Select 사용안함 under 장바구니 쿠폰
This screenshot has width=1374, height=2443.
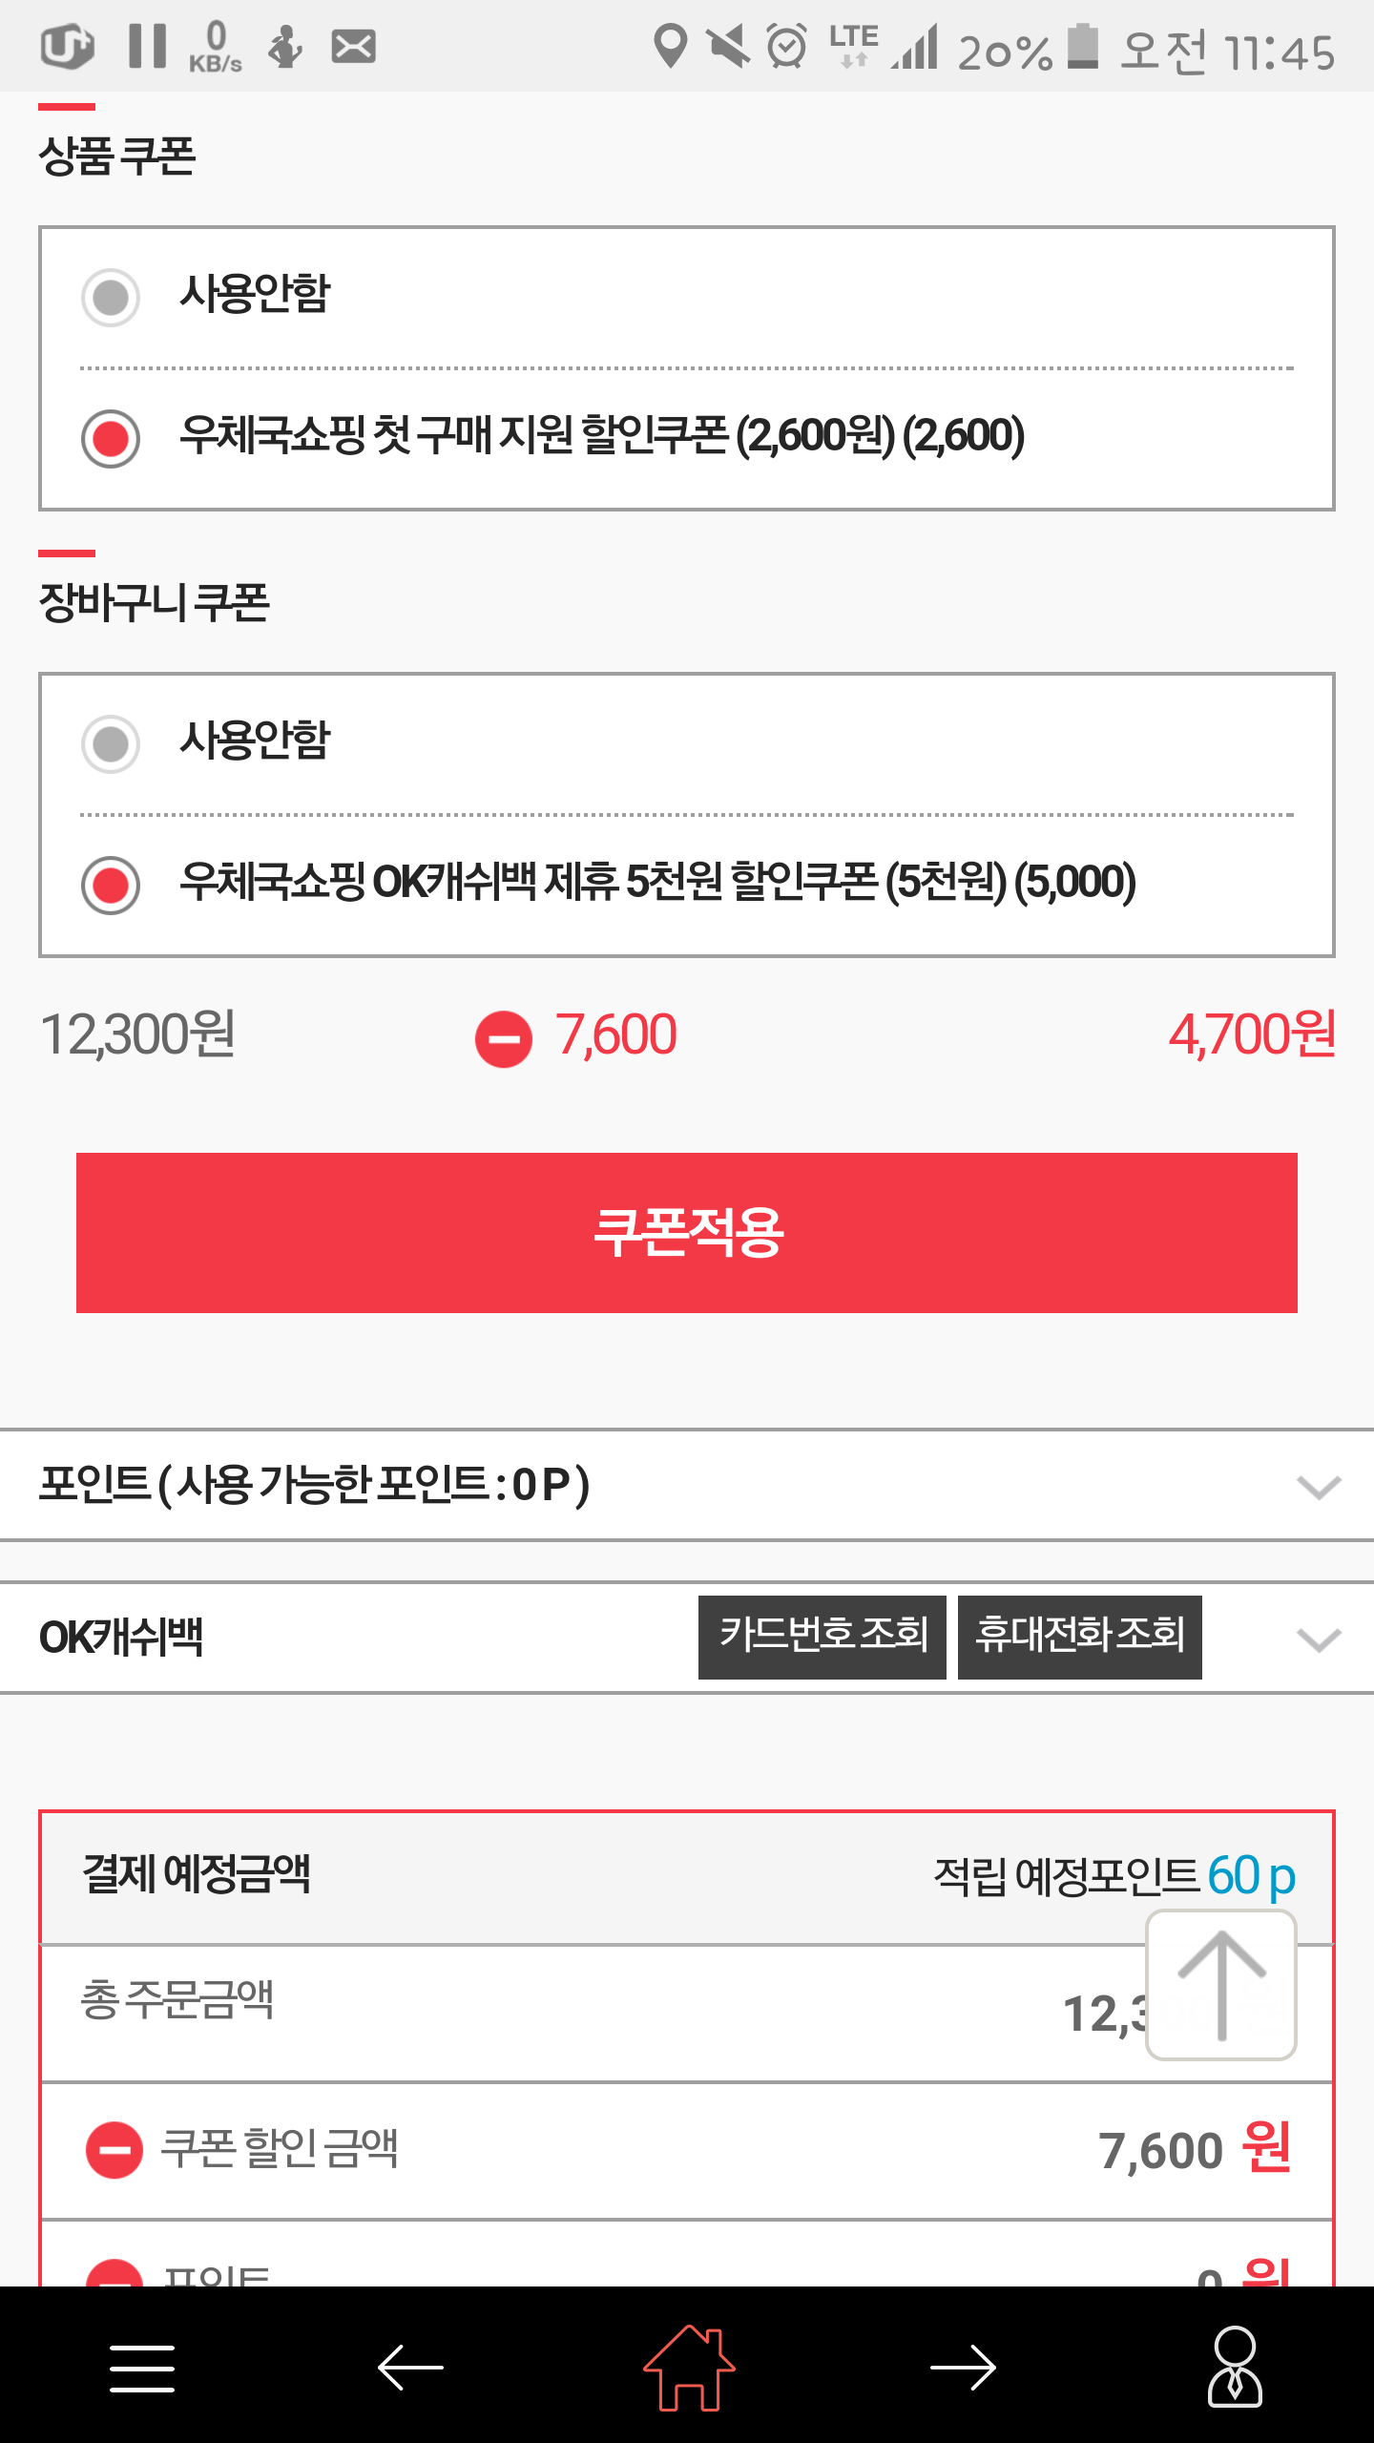tap(111, 743)
